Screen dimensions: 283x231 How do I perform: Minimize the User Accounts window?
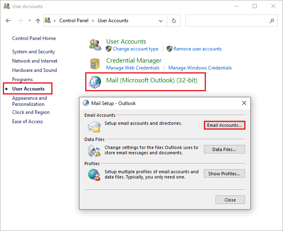237,6
